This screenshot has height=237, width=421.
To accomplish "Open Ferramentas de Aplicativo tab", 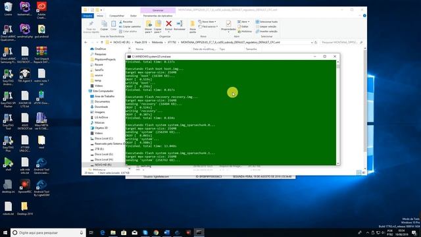I will (158, 16).
